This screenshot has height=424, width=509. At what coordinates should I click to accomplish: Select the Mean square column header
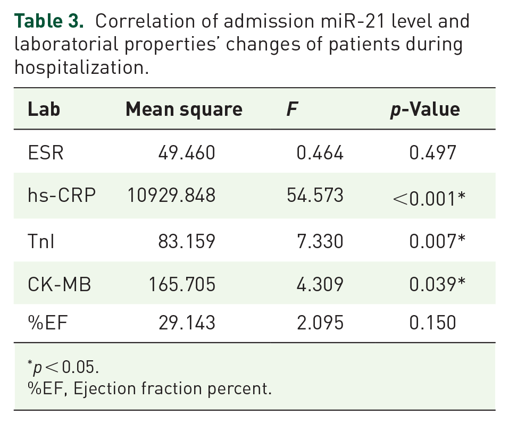pyautogui.click(x=184, y=109)
